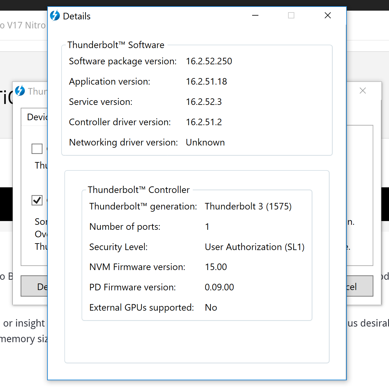Image resolution: width=389 pixels, height=389 pixels.
Task: Select the application version 16.2.51.18
Action: [207, 81]
